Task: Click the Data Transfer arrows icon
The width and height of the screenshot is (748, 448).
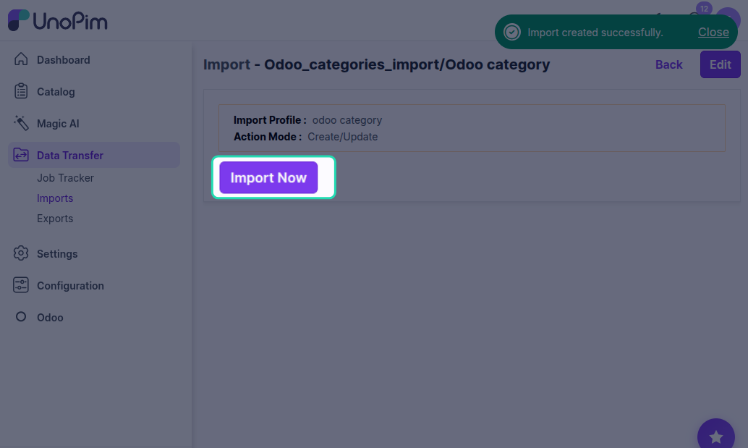Action: 21,155
